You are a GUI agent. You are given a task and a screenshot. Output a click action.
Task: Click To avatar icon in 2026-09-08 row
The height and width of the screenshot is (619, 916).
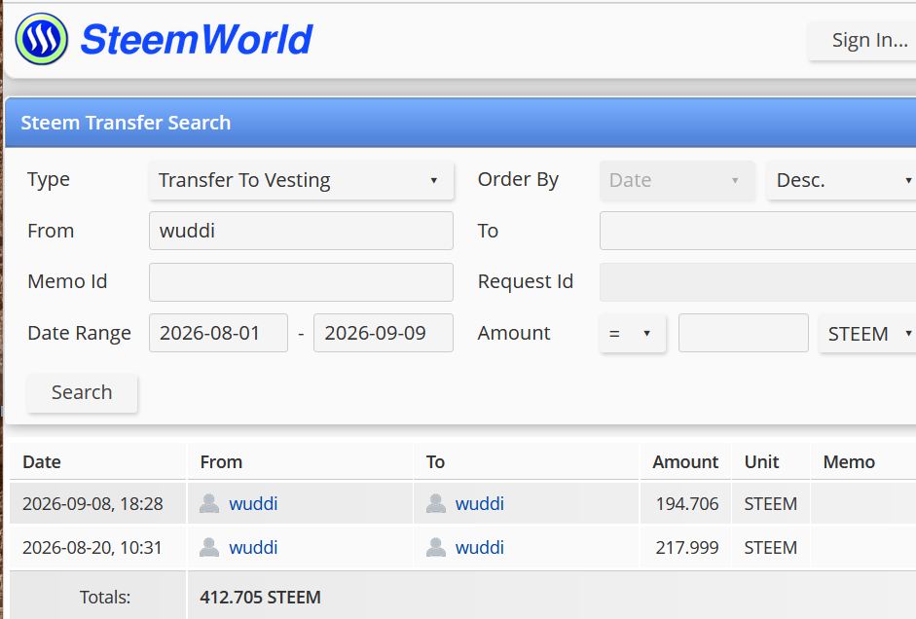(x=436, y=503)
